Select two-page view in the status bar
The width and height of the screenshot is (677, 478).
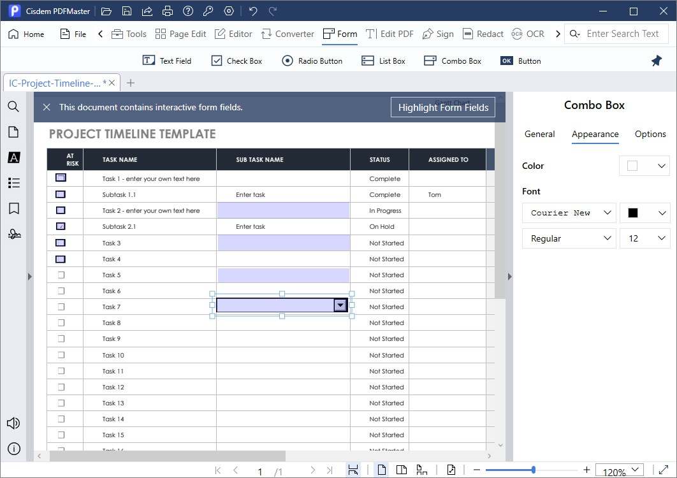pos(402,470)
